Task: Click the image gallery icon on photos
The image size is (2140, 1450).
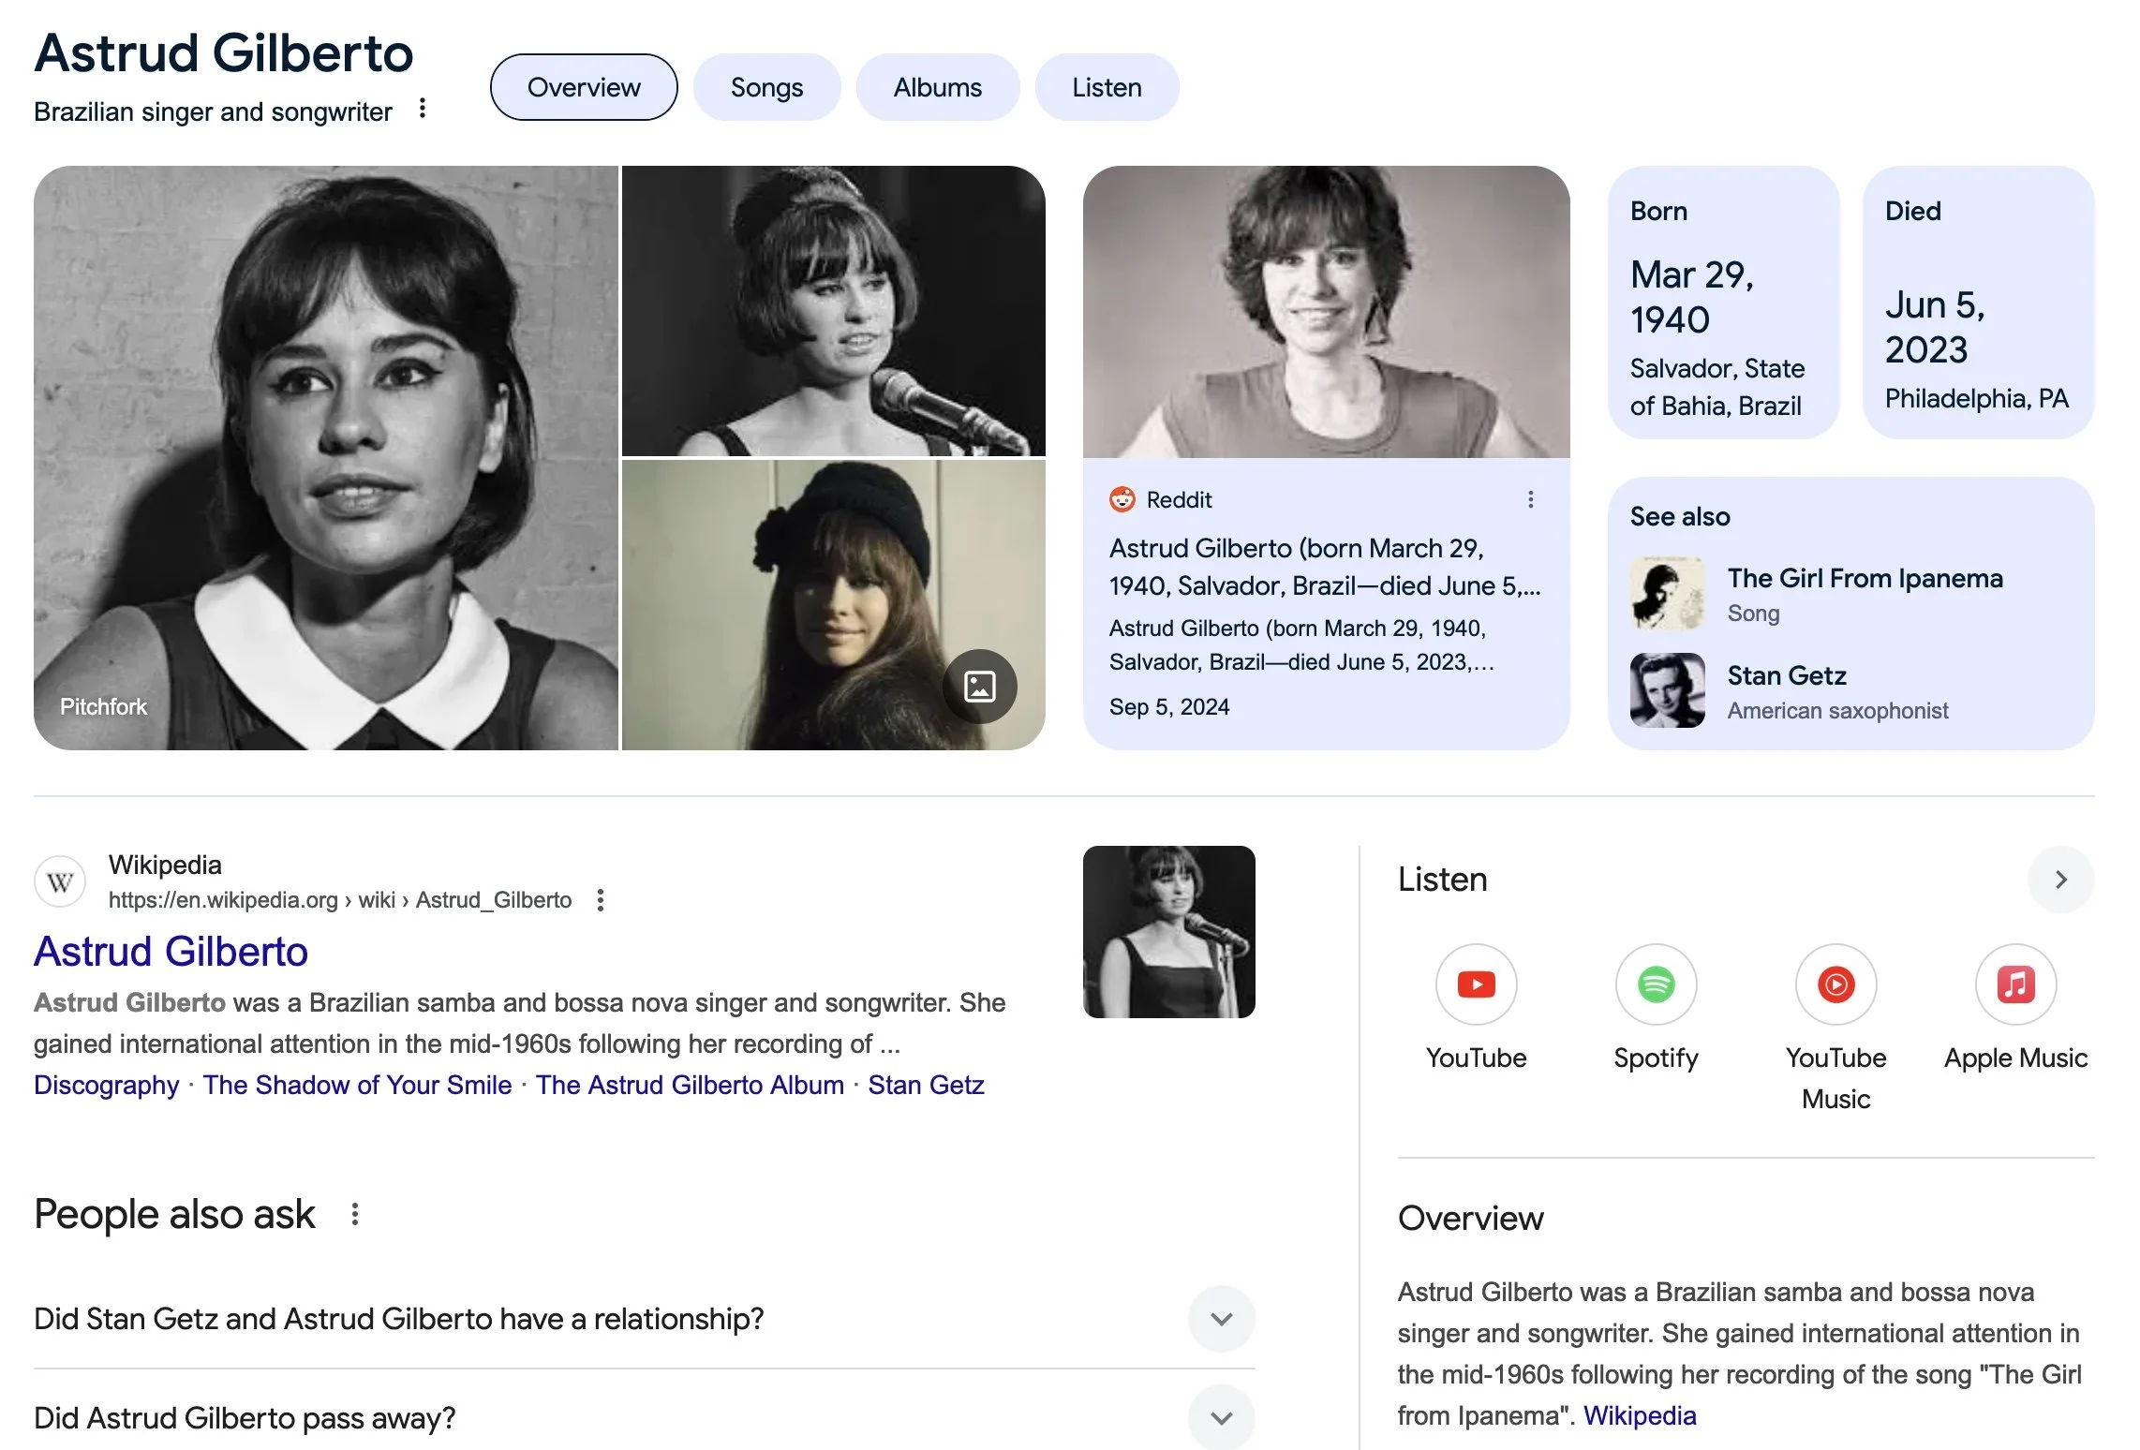Action: point(979,687)
